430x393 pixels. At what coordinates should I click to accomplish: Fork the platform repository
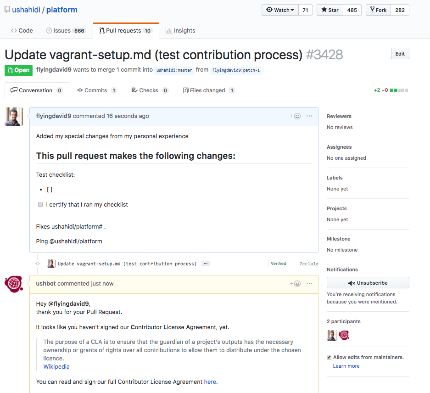(378, 10)
